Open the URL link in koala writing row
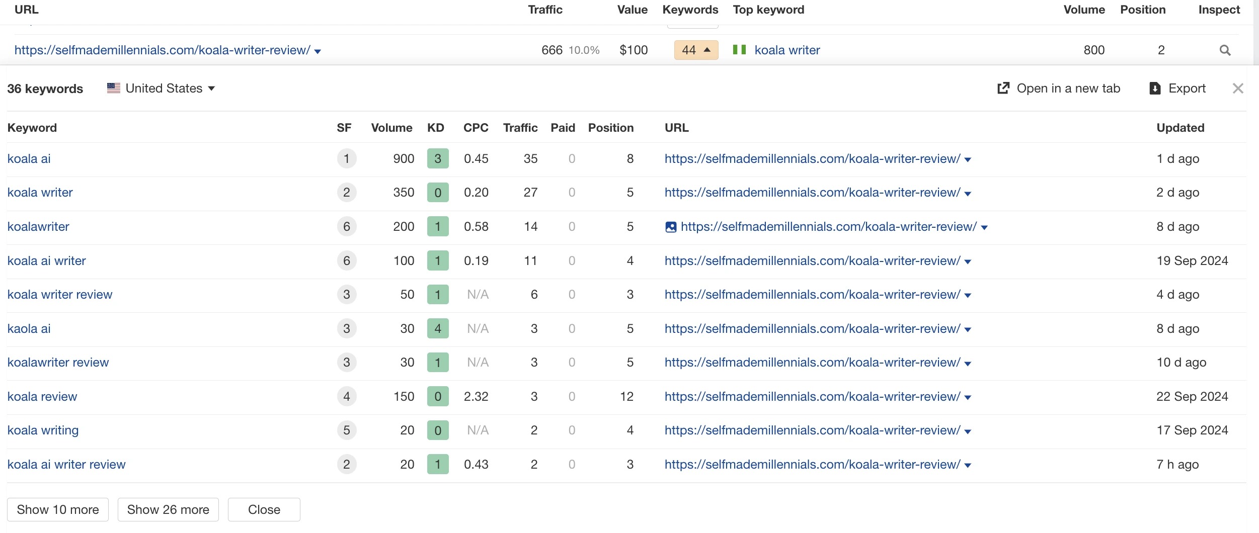The image size is (1259, 533). pos(812,430)
